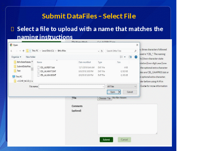Expand the All Files type dropdown
202x151 pixels.
(122, 86)
